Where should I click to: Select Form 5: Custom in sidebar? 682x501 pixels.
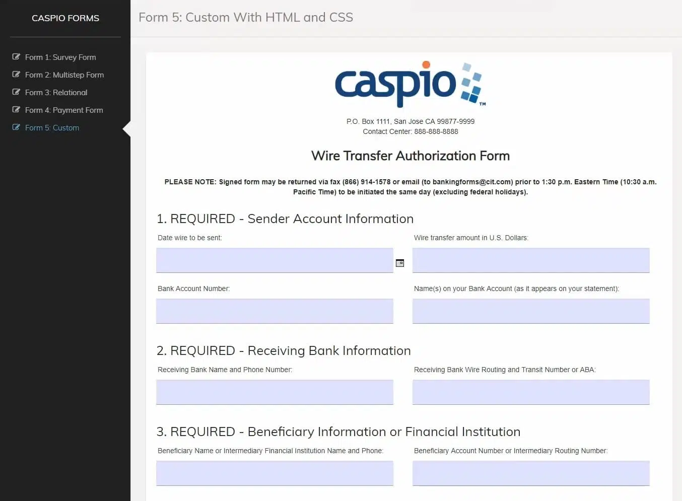[x=52, y=128]
